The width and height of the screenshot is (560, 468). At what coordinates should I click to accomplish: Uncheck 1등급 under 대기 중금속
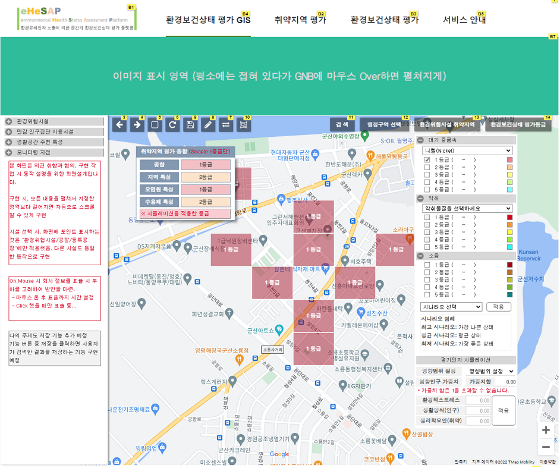[427, 160]
